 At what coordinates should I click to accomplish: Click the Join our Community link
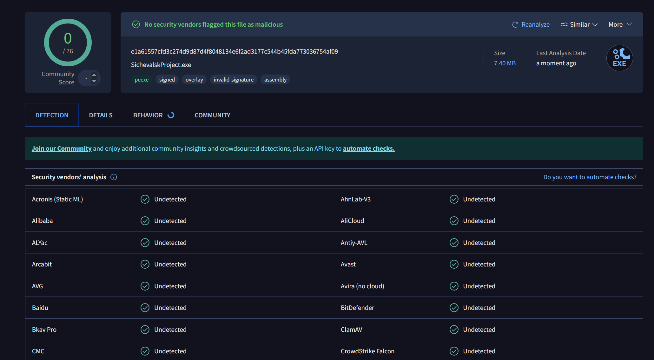[62, 148]
